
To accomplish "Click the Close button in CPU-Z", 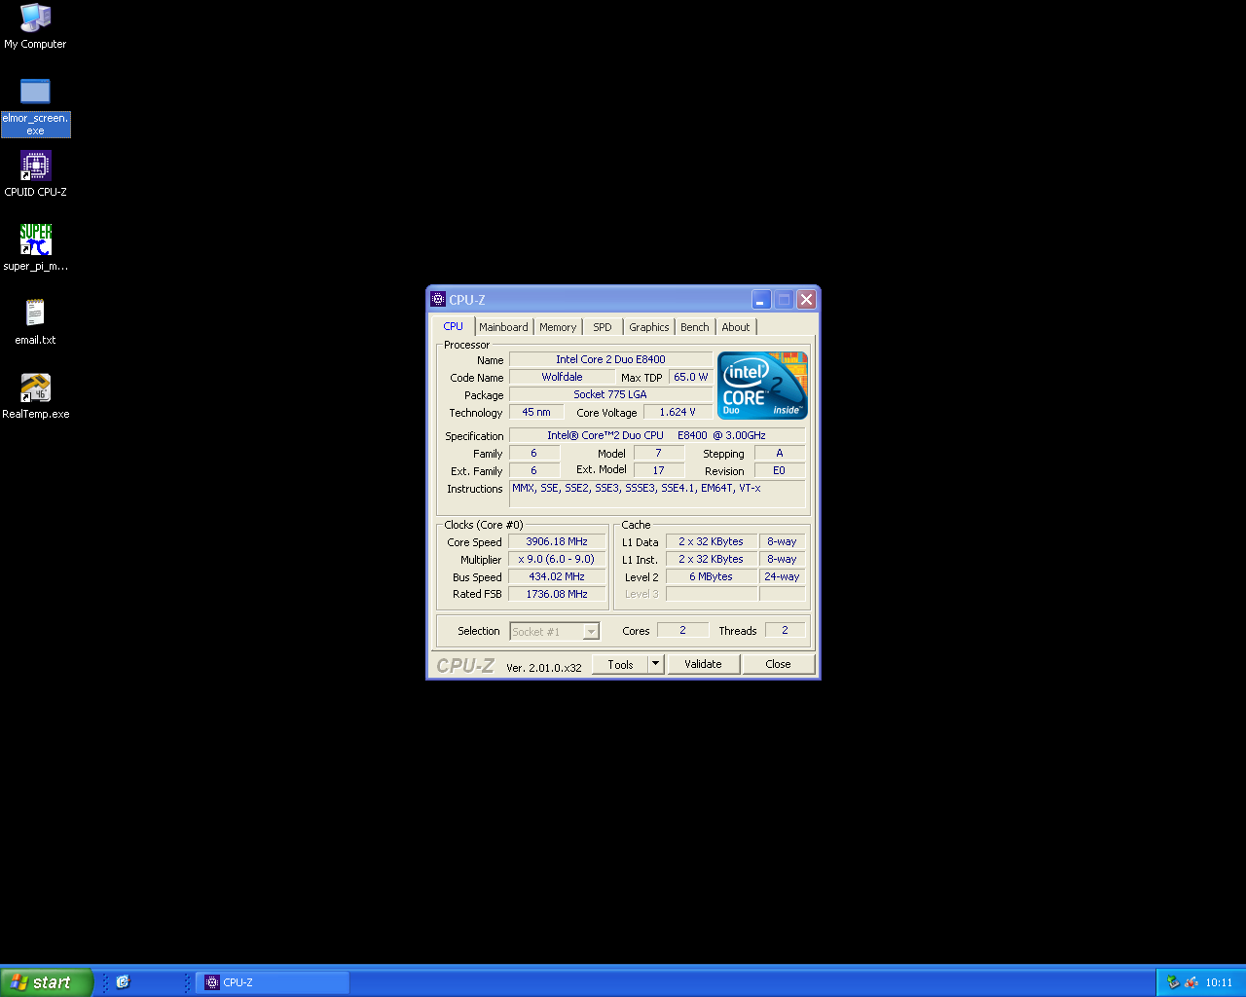I will (778, 664).
